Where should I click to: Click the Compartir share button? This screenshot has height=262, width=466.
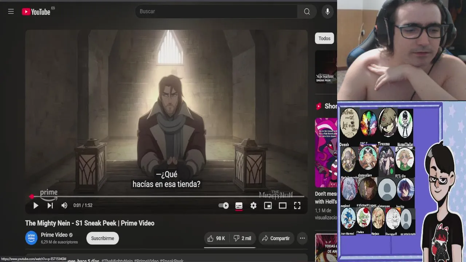pyautogui.click(x=276, y=238)
